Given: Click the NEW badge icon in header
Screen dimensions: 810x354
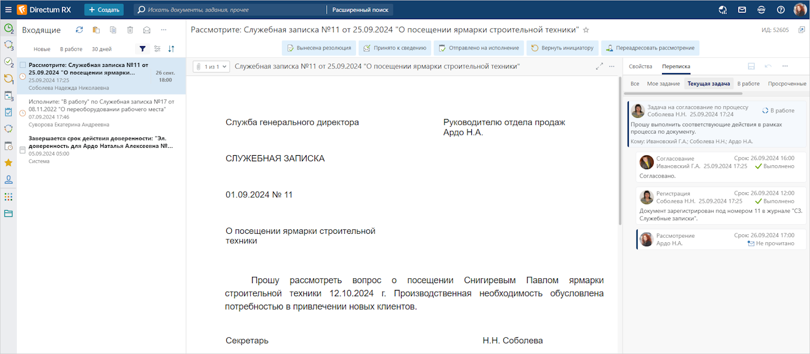Looking at the screenshot, I should coord(761,10).
